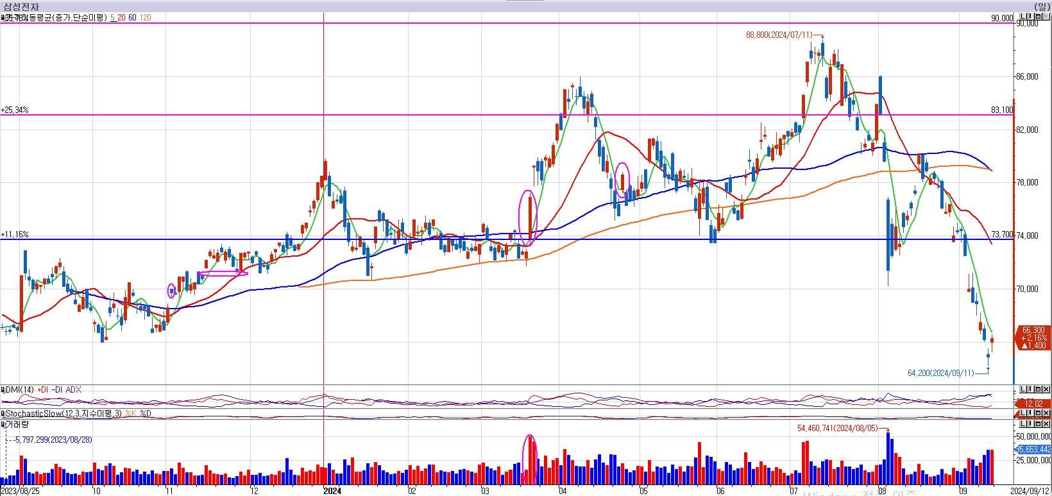1052x496 pixels.
Task: Click the DMI(14) indicator title
Action: [x=20, y=389]
